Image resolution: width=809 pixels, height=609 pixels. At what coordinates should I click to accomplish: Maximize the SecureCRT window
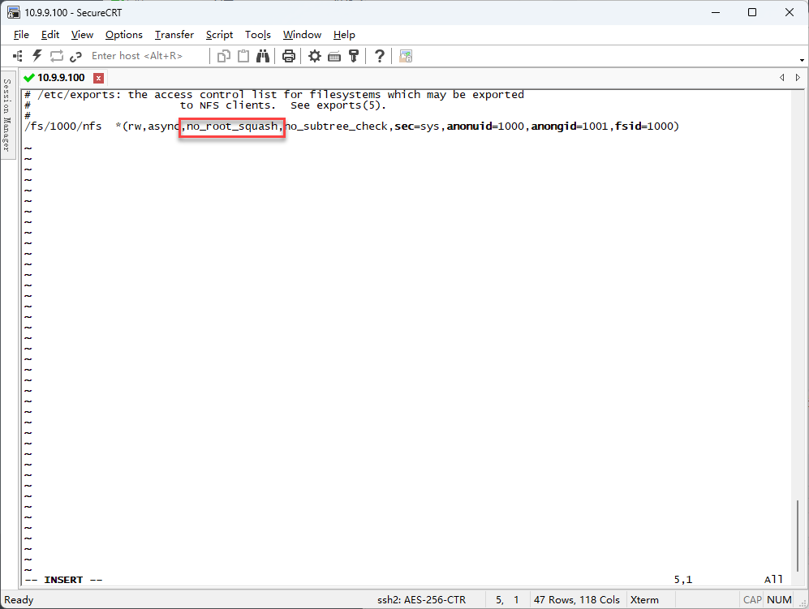point(752,12)
